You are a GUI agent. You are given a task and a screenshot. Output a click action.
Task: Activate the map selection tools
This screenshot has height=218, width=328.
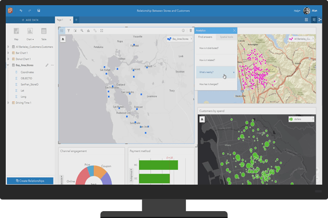click(75, 30)
